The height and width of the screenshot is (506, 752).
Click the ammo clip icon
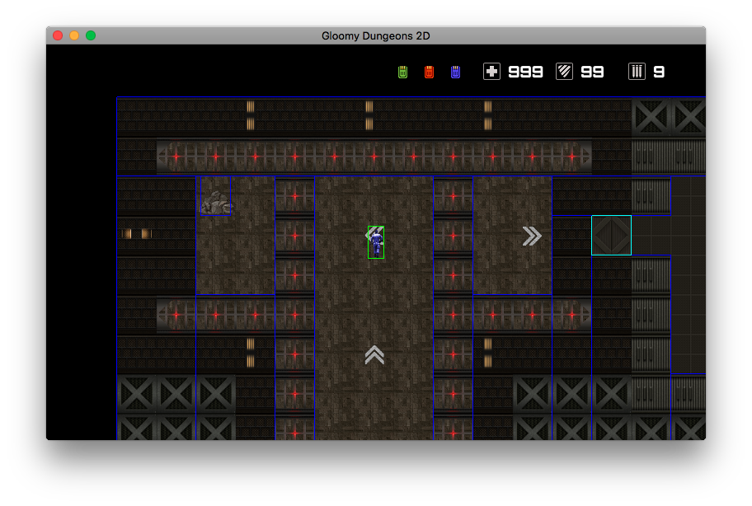click(637, 72)
